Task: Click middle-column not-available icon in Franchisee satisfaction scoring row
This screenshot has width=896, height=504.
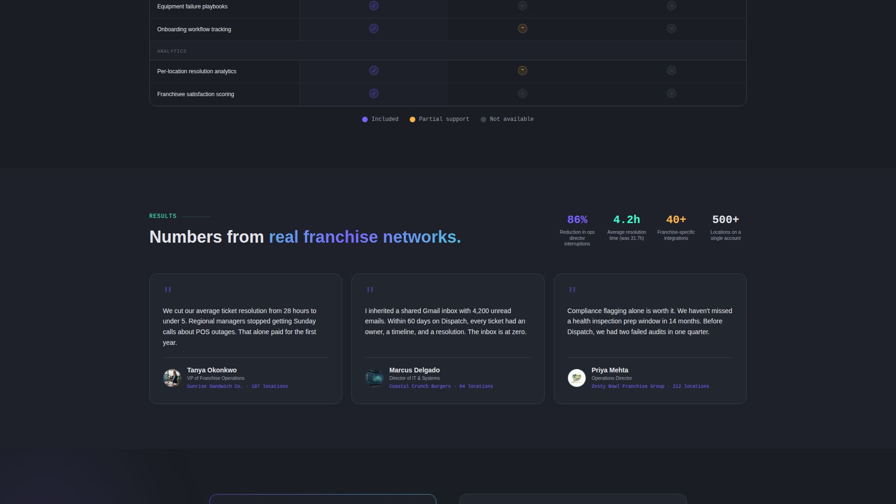Action: pyautogui.click(x=523, y=93)
